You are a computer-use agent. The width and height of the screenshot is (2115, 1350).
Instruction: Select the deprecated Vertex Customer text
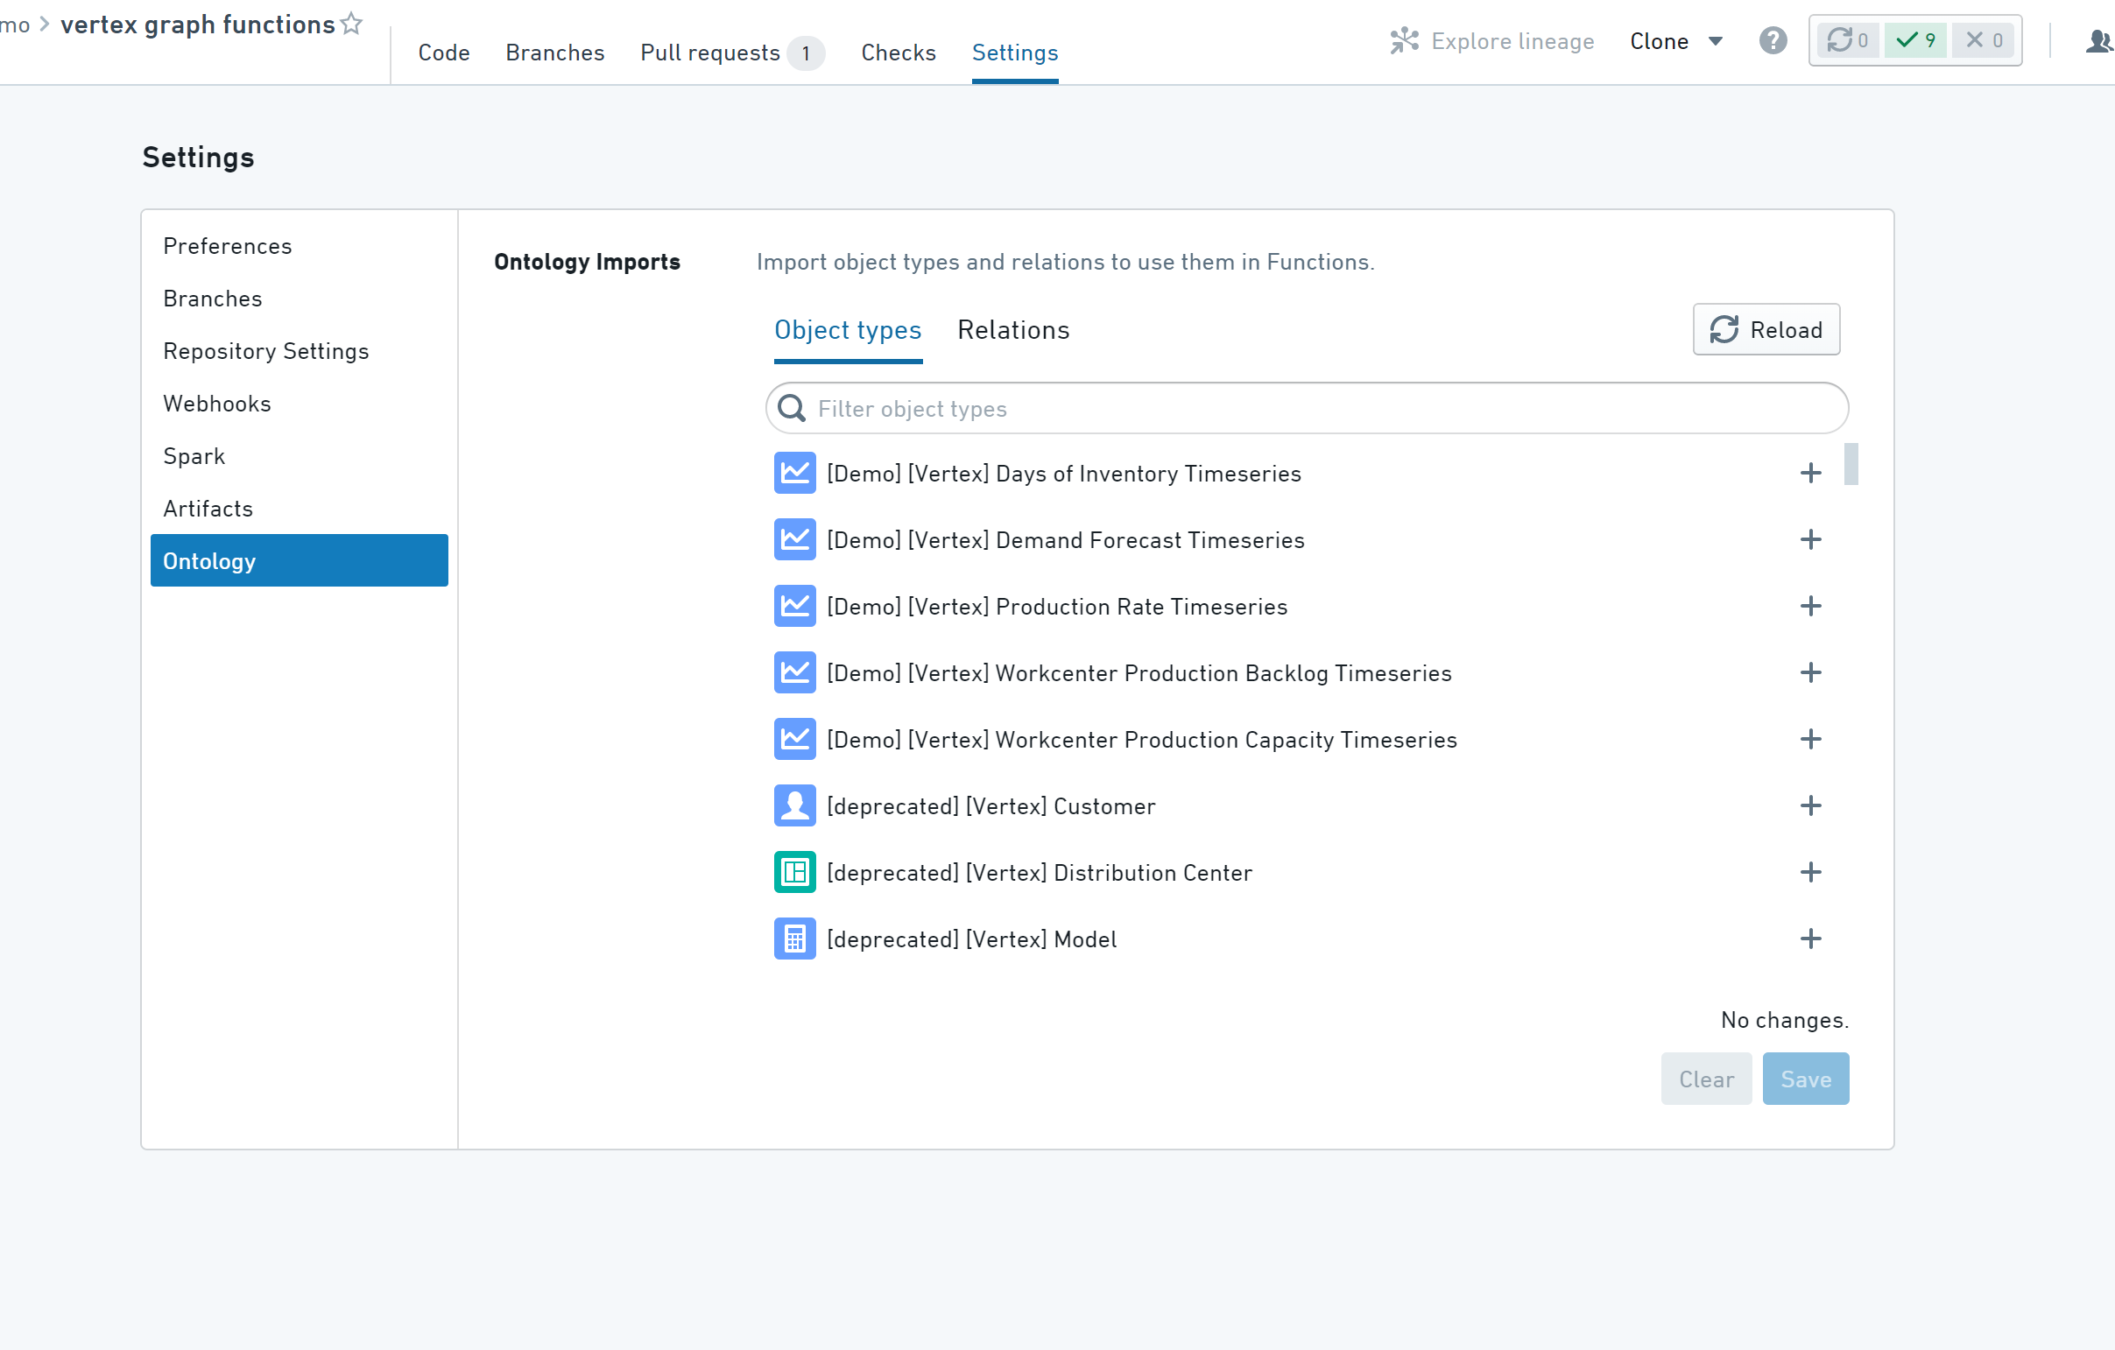[991, 805]
